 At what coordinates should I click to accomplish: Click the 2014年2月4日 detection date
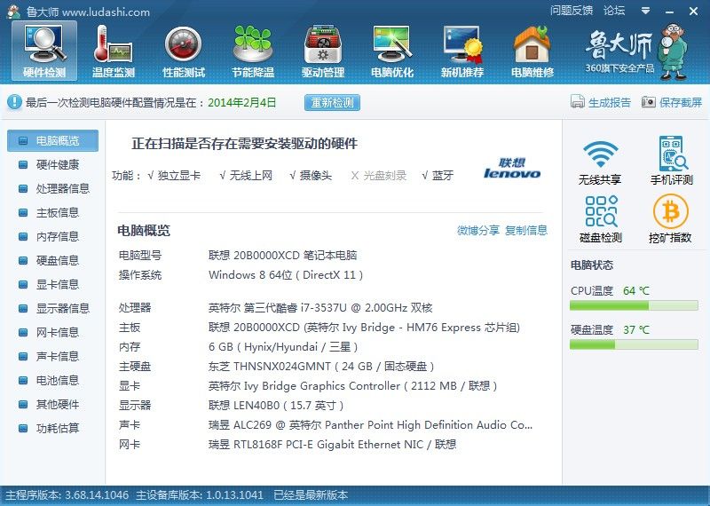pos(241,102)
